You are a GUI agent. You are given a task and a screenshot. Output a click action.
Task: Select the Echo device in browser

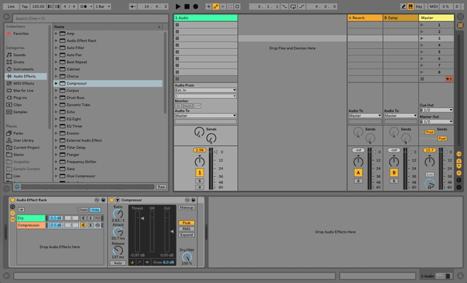coord(71,112)
